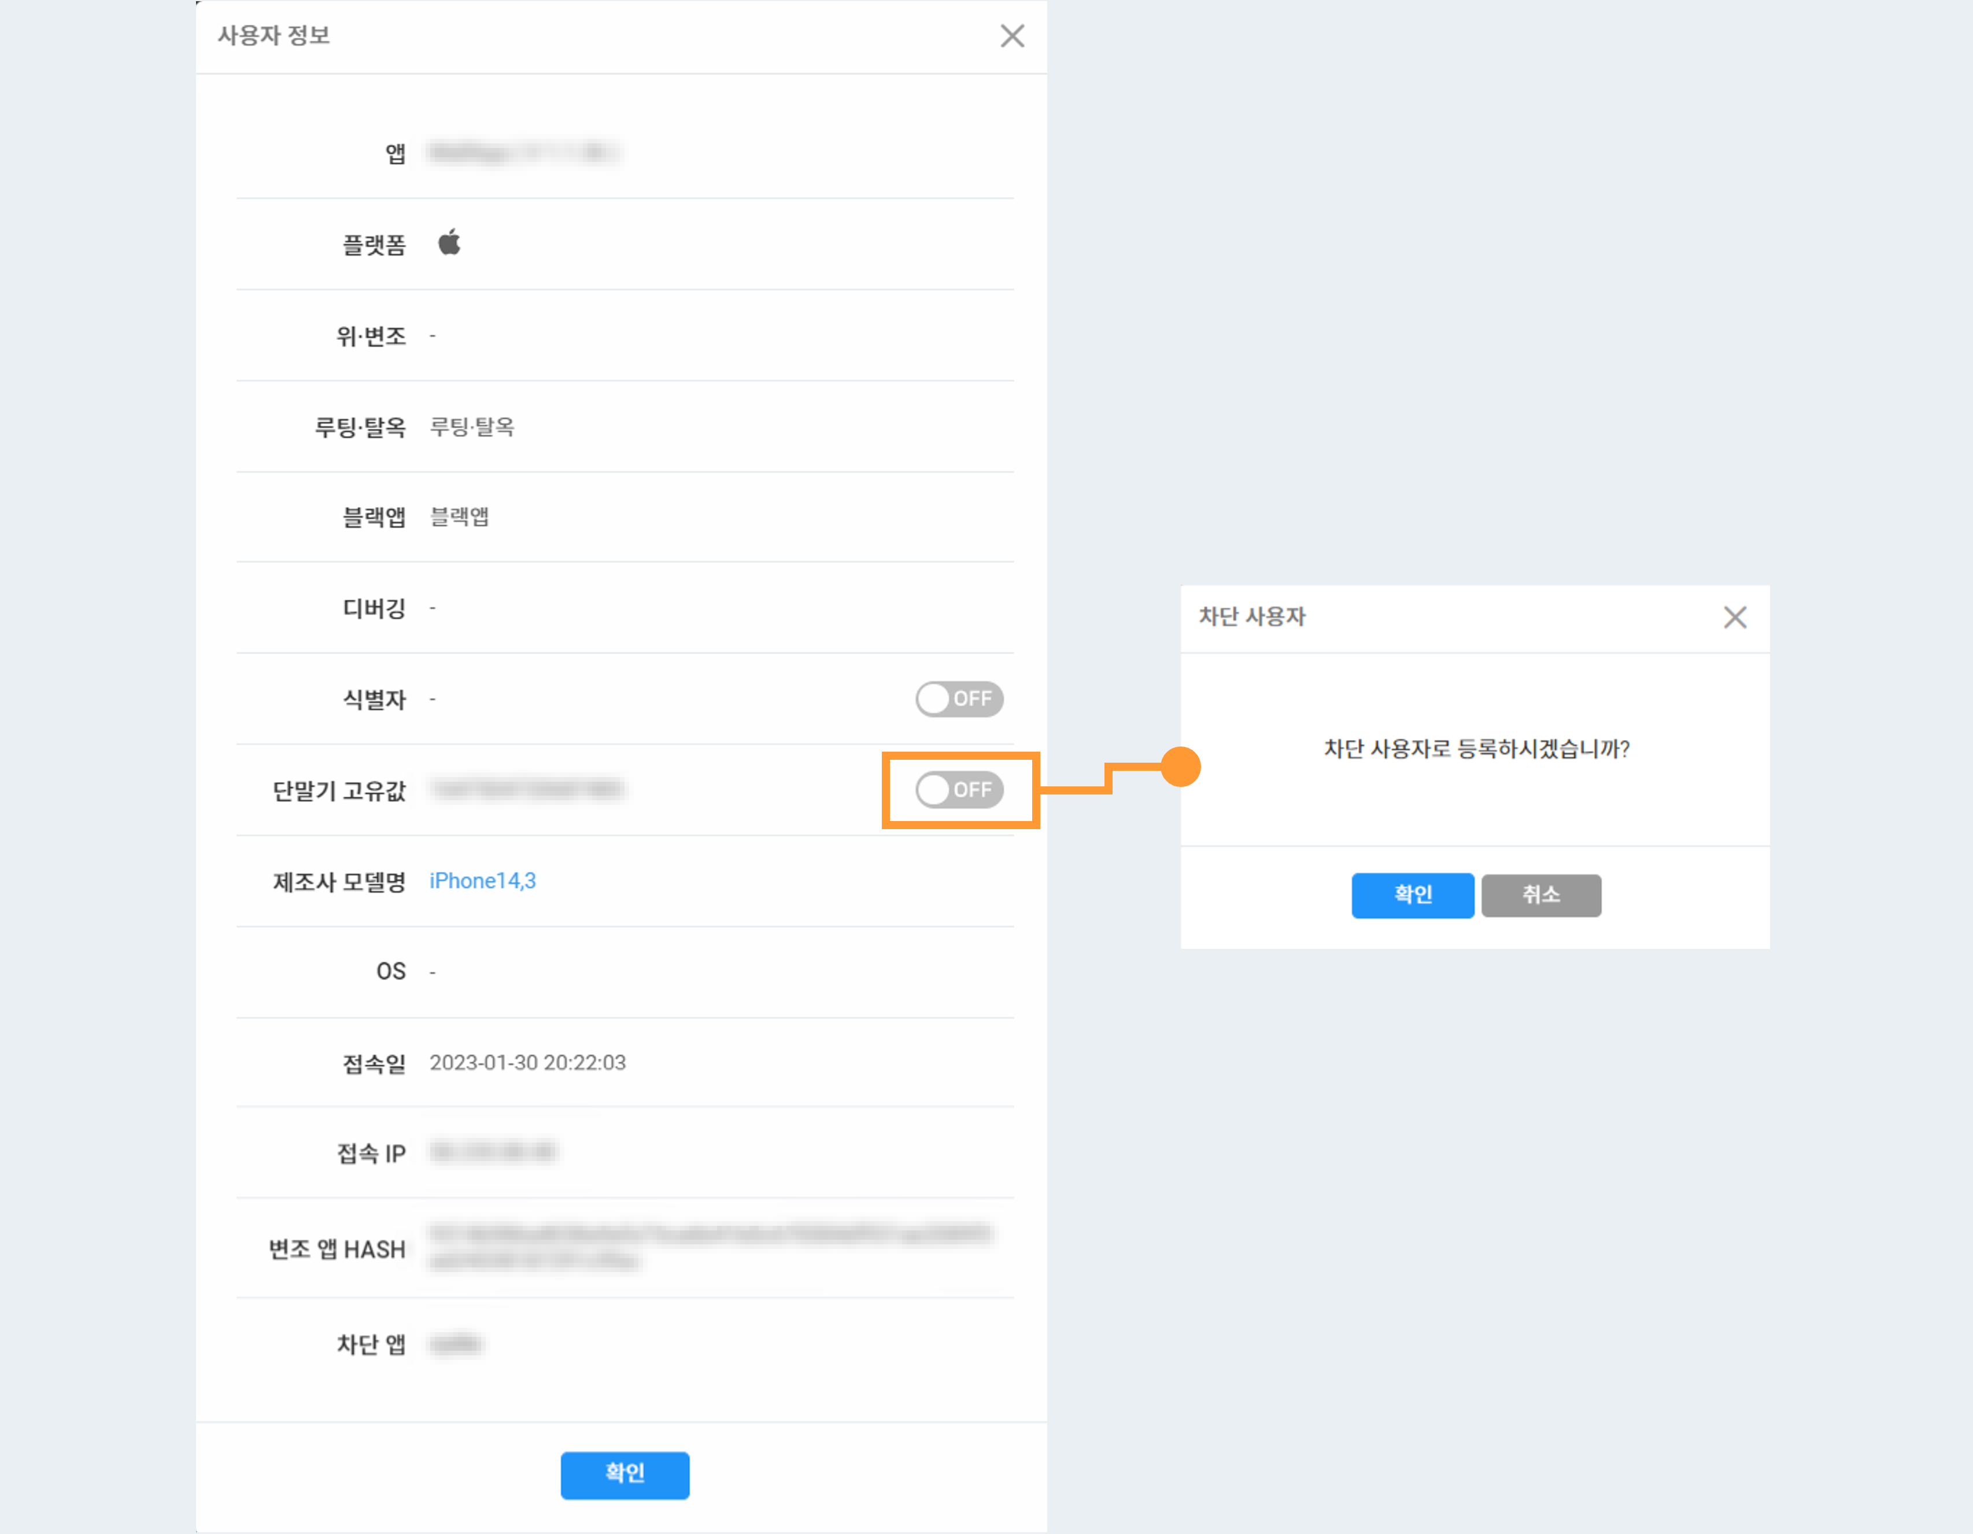Click the 변조 앱 HASH value
The image size is (1973, 1534).
coord(710,1247)
